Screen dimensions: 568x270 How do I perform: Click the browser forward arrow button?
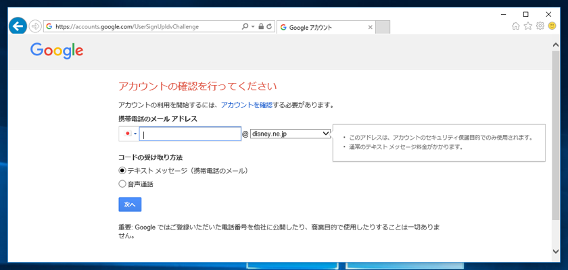point(35,26)
